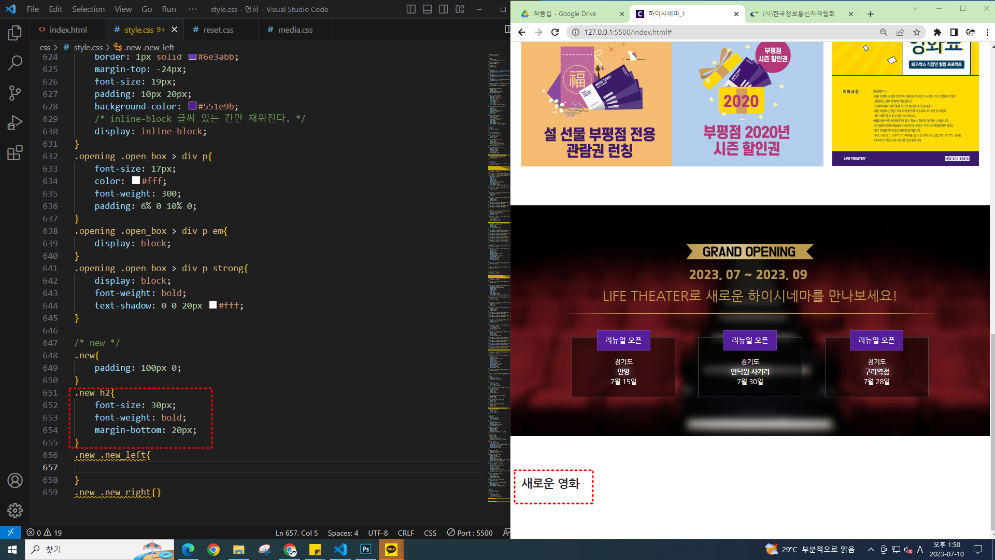This screenshot has width=995, height=560.
Task: Open the menu bar overflow ellipsis
Action: (x=193, y=9)
